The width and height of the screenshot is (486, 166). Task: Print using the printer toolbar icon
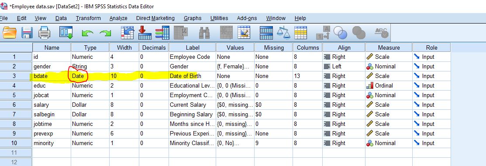coord(45,32)
